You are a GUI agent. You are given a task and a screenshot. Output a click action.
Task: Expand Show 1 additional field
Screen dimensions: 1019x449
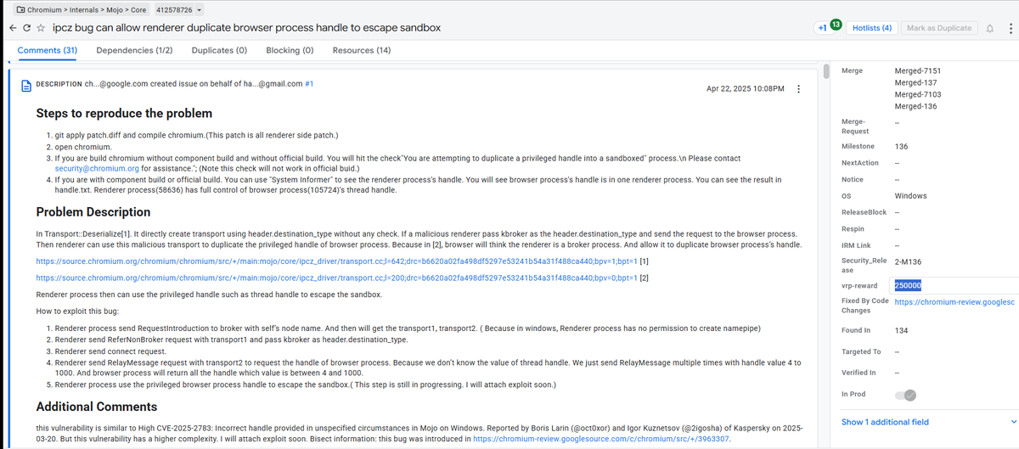pyautogui.click(x=883, y=422)
